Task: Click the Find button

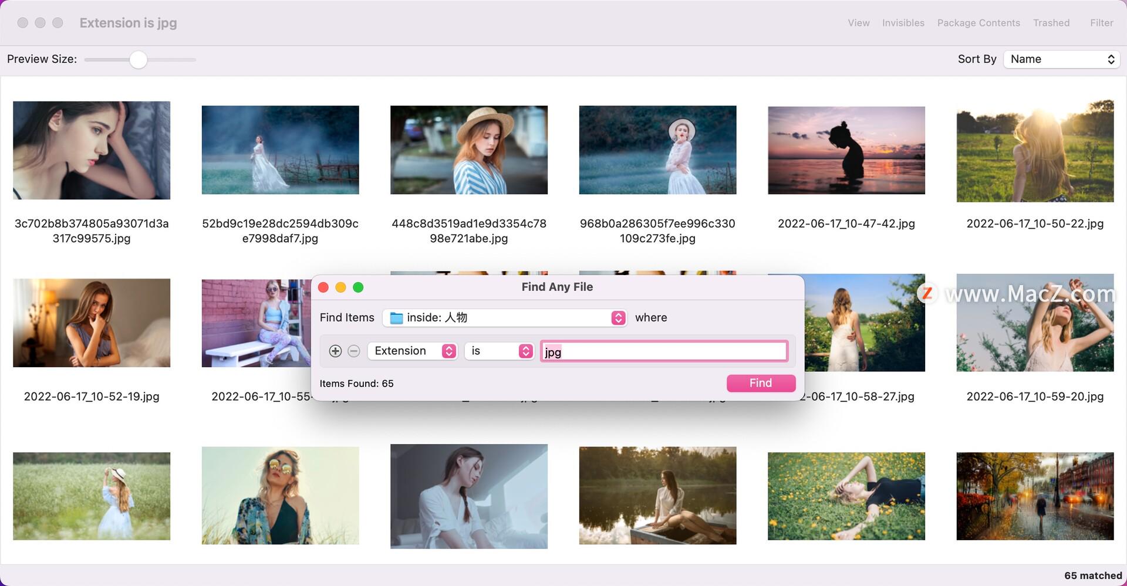Action: 761,383
